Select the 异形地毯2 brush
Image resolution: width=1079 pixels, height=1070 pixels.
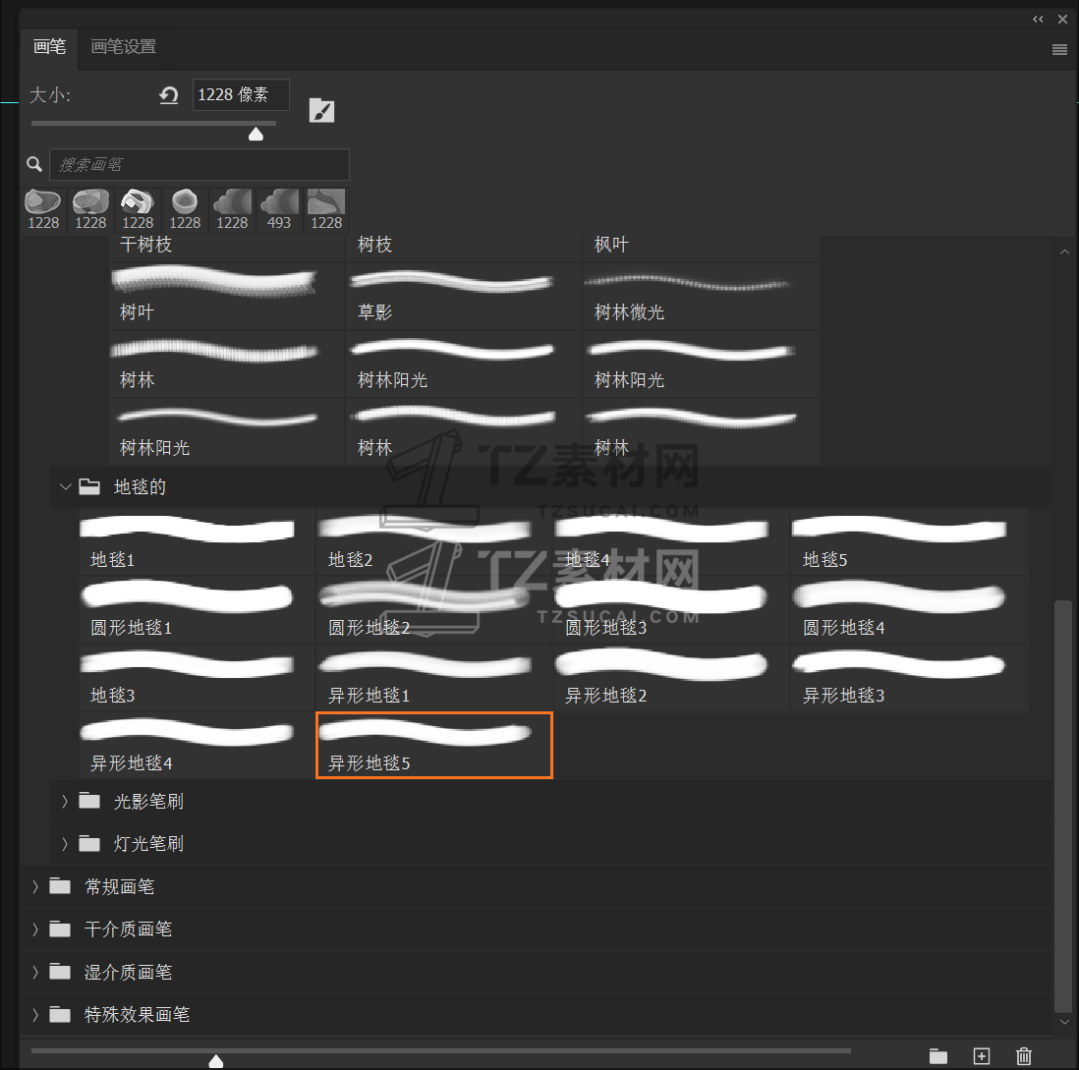tap(671, 678)
